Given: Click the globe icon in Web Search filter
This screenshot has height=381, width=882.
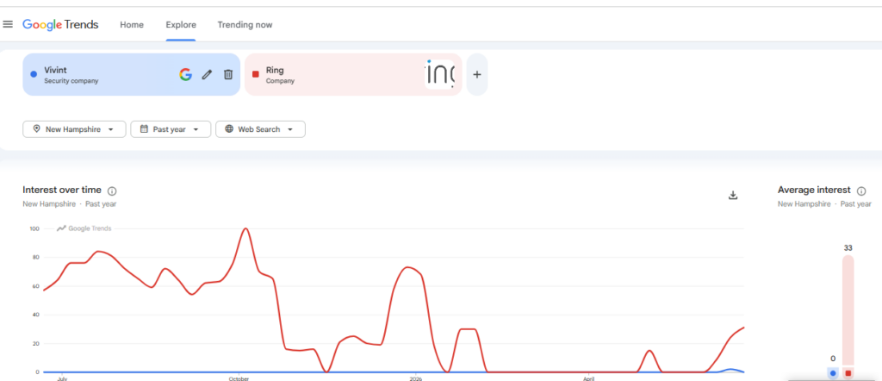Looking at the screenshot, I should 229,129.
